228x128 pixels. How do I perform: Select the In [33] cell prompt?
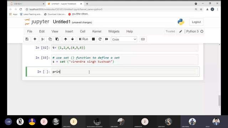coord(43,58)
